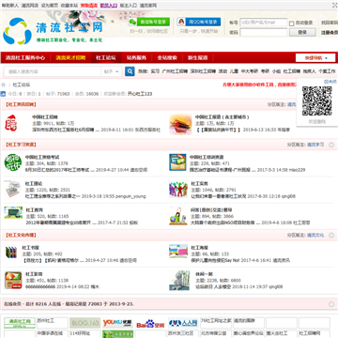Click the 帮助新人 top link

[x=9, y=6]
